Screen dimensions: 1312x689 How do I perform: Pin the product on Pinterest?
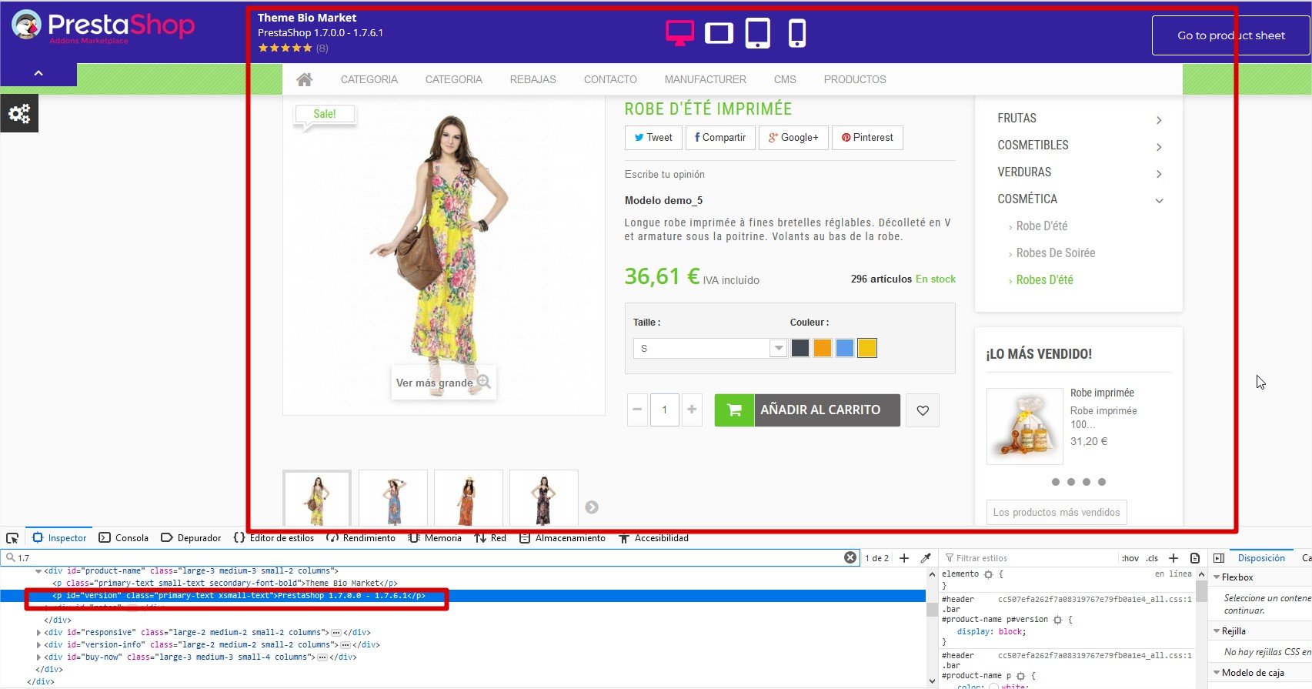coord(867,138)
